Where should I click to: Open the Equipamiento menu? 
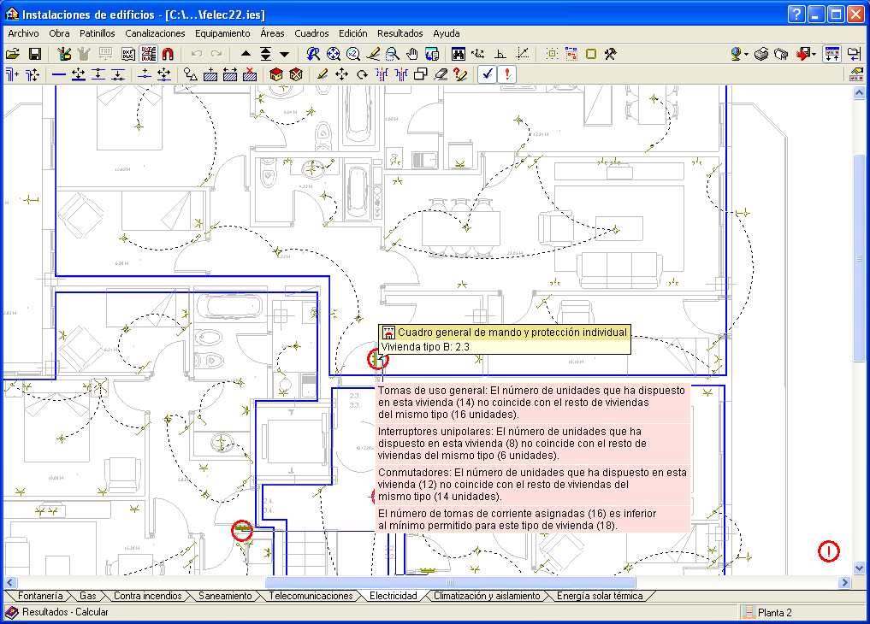(222, 33)
